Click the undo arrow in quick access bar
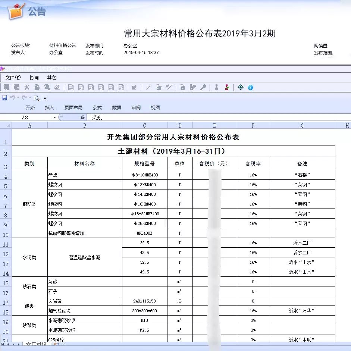Viewport: 351px width, 351px height. (x=13, y=98)
